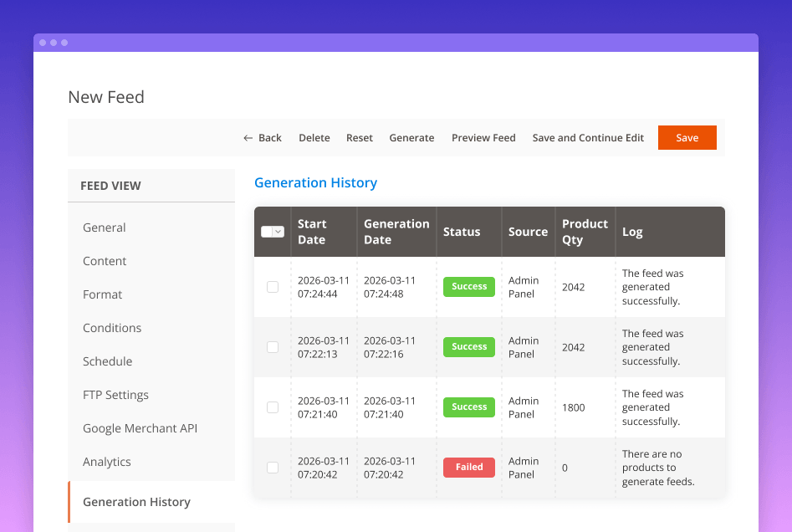792x532 pixels.
Task: Go to the Schedule section
Action: pos(107,361)
